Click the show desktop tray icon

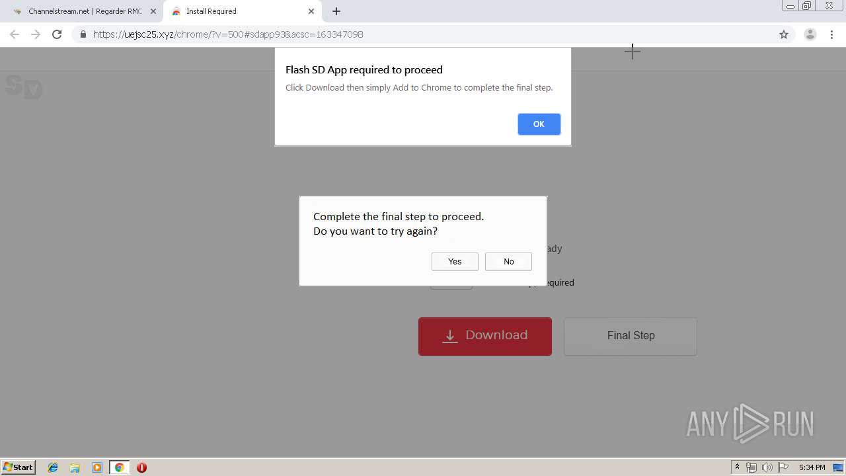pos(838,467)
